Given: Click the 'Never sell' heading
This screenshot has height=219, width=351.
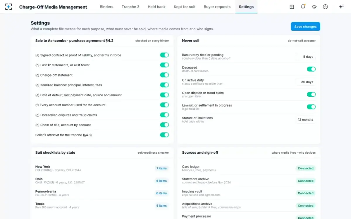Looking at the screenshot, I should (x=190, y=41).
